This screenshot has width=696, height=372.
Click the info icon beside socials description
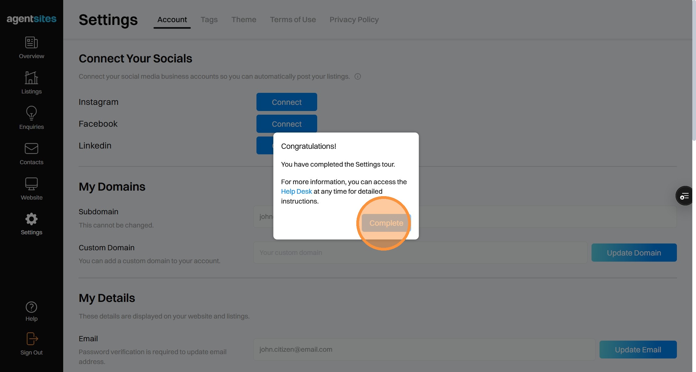click(x=358, y=77)
